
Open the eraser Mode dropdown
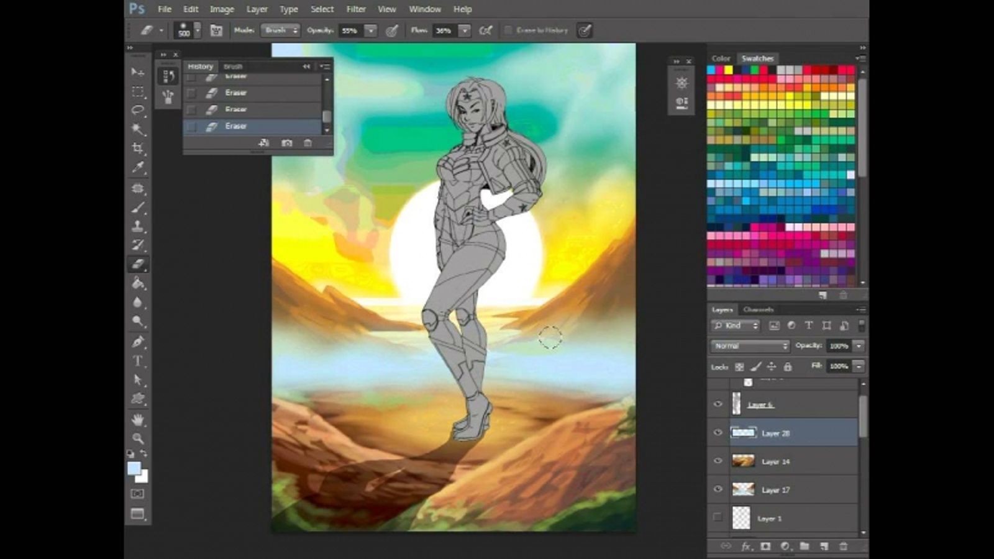coord(280,30)
